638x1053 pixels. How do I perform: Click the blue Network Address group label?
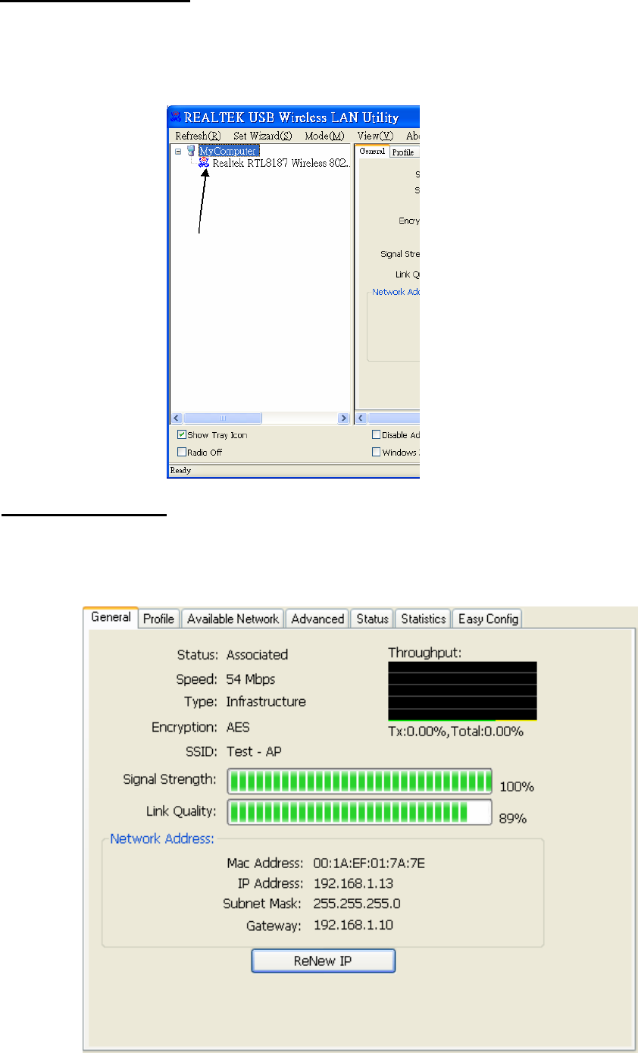click(162, 838)
